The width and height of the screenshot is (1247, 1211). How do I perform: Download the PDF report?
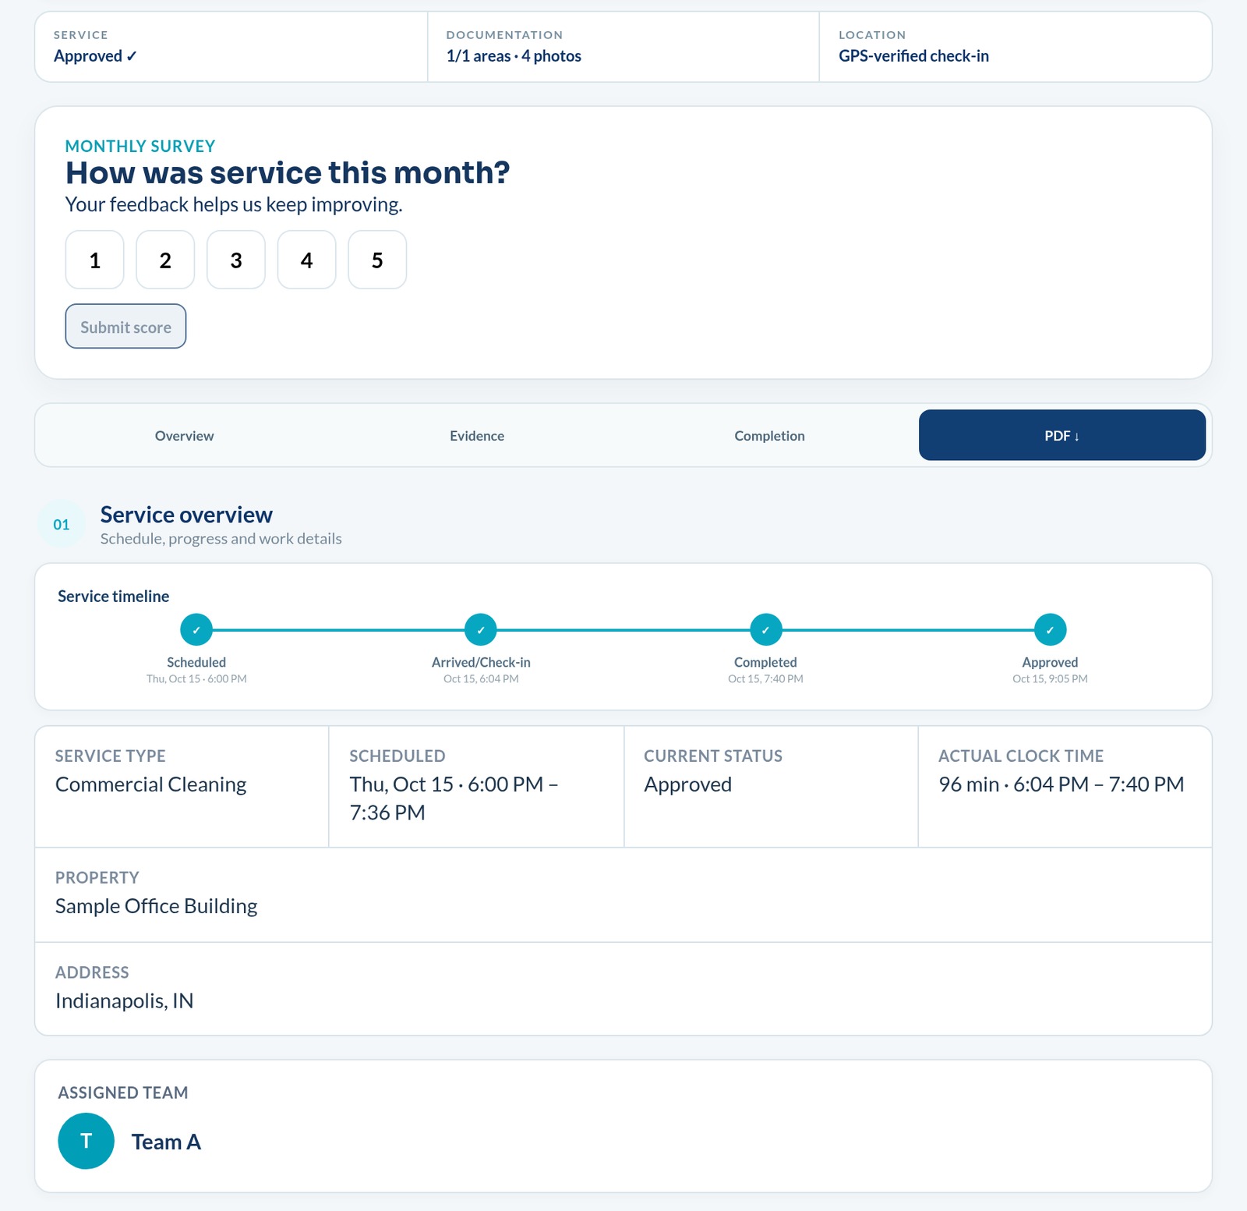click(x=1062, y=435)
